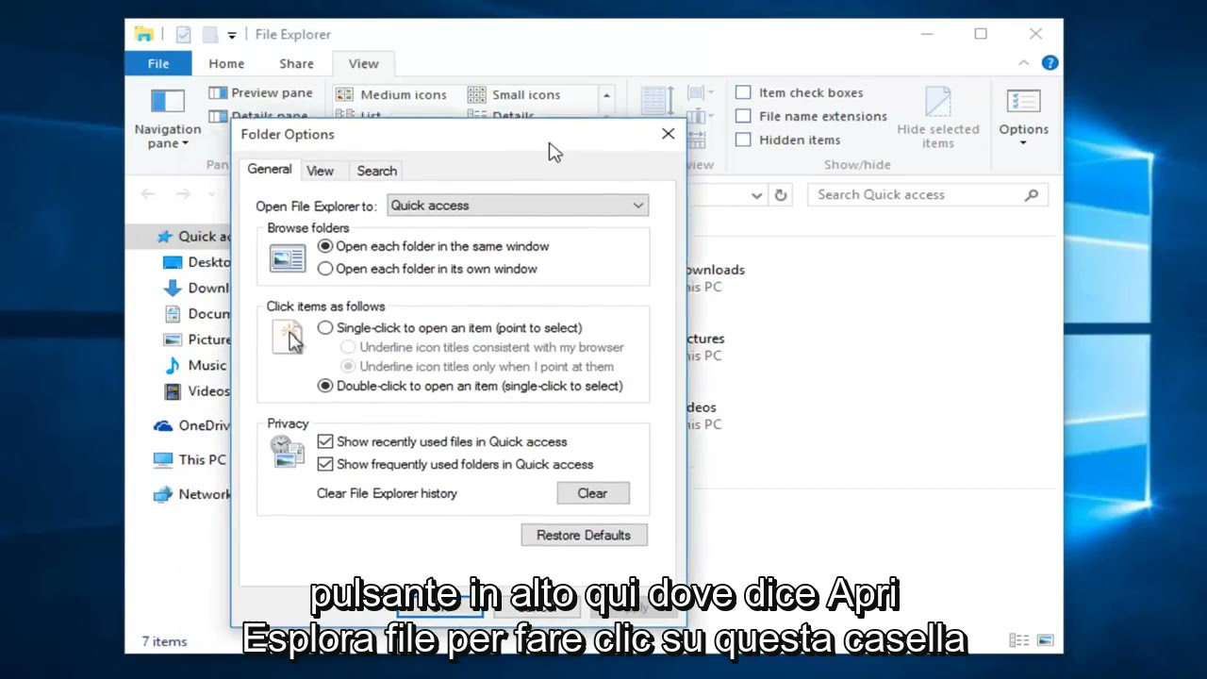Select the Videos icon in navigation pane
The image size is (1207, 679).
tap(173, 390)
